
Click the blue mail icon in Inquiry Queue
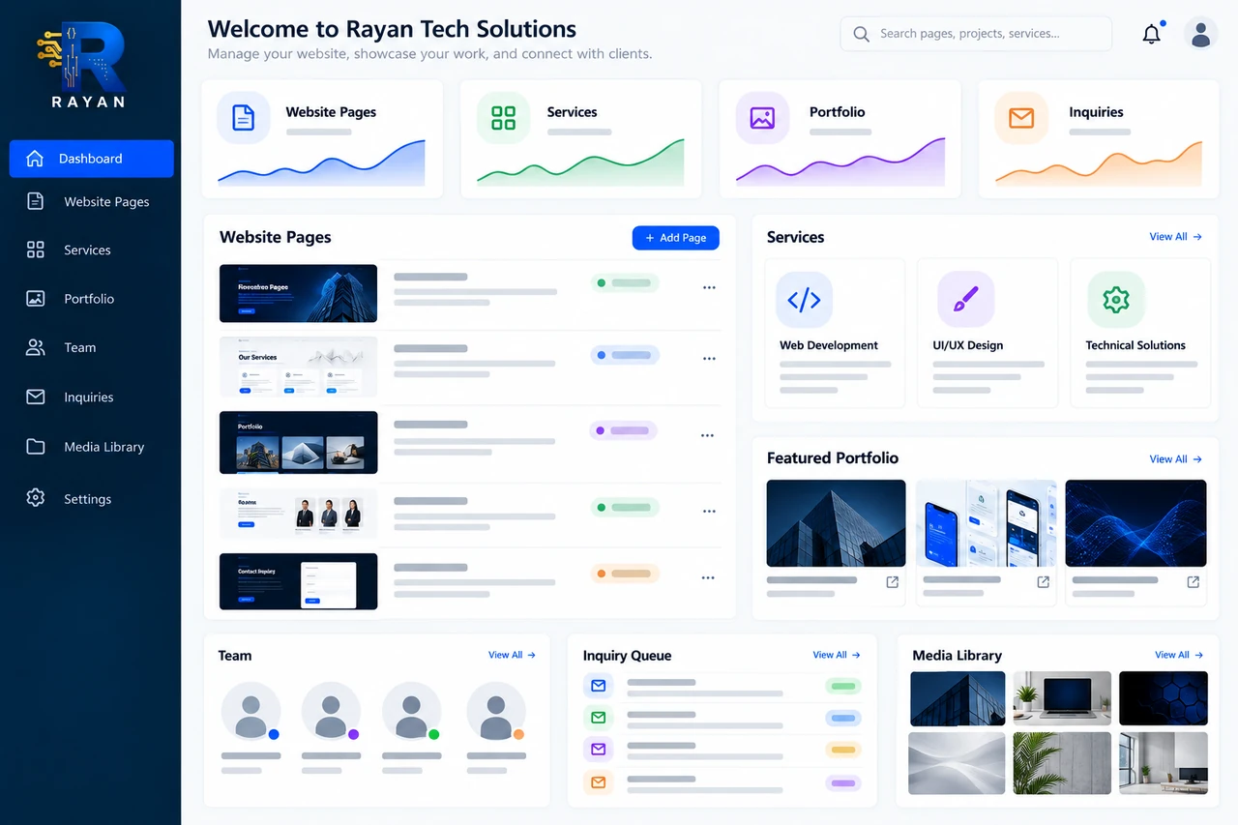click(598, 686)
